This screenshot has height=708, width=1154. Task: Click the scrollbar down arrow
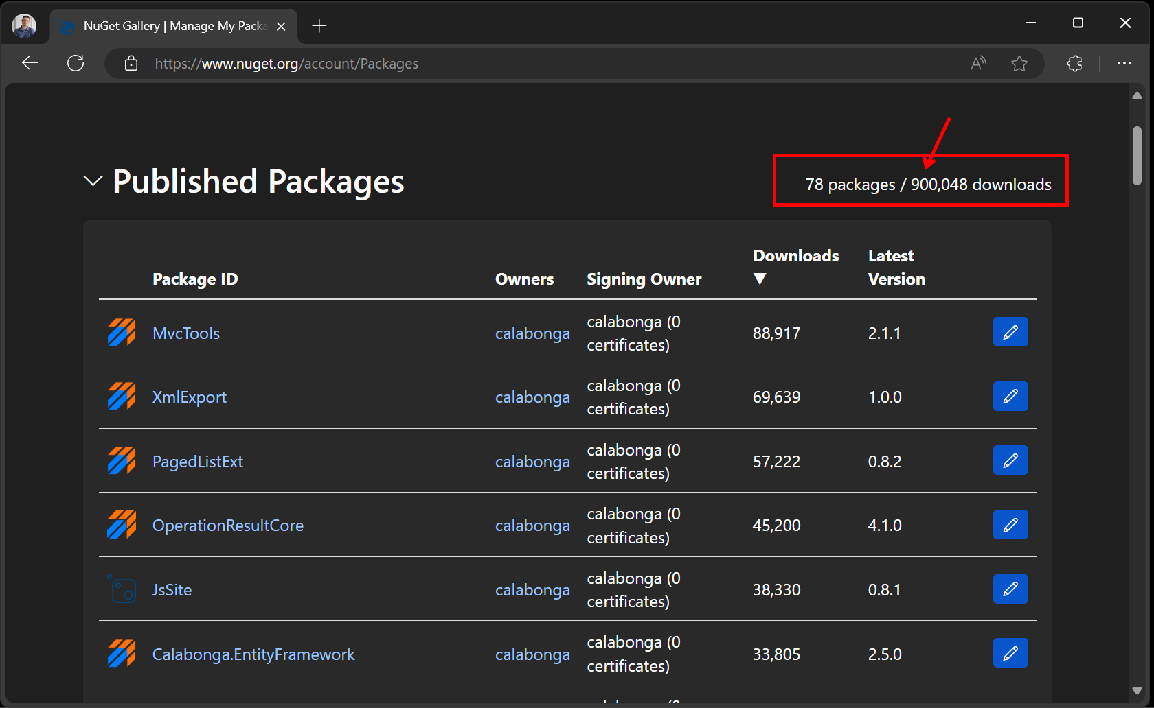(1137, 691)
